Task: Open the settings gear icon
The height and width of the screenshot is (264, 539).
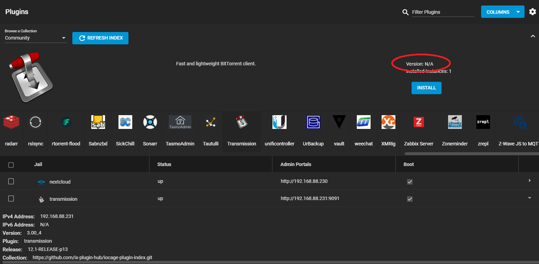Action: click(532, 12)
